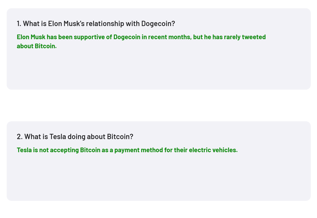Click the word "Tesla" in the second question

(x=58, y=137)
